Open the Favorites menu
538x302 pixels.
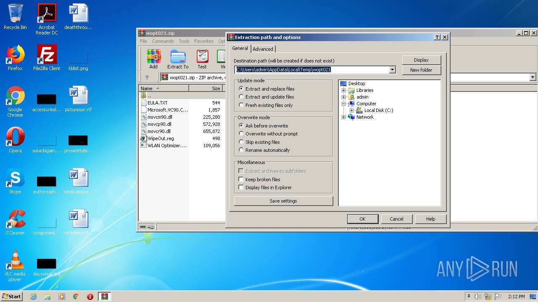coord(204,41)
